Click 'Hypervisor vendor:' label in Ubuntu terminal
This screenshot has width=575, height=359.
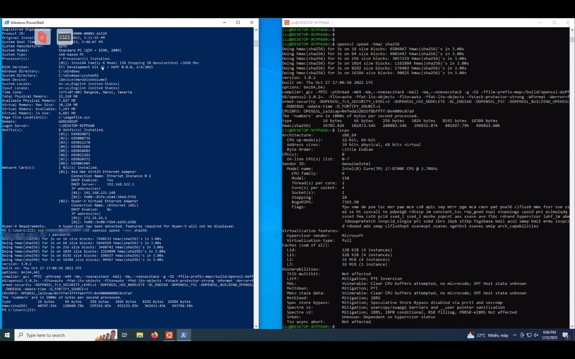308,236
